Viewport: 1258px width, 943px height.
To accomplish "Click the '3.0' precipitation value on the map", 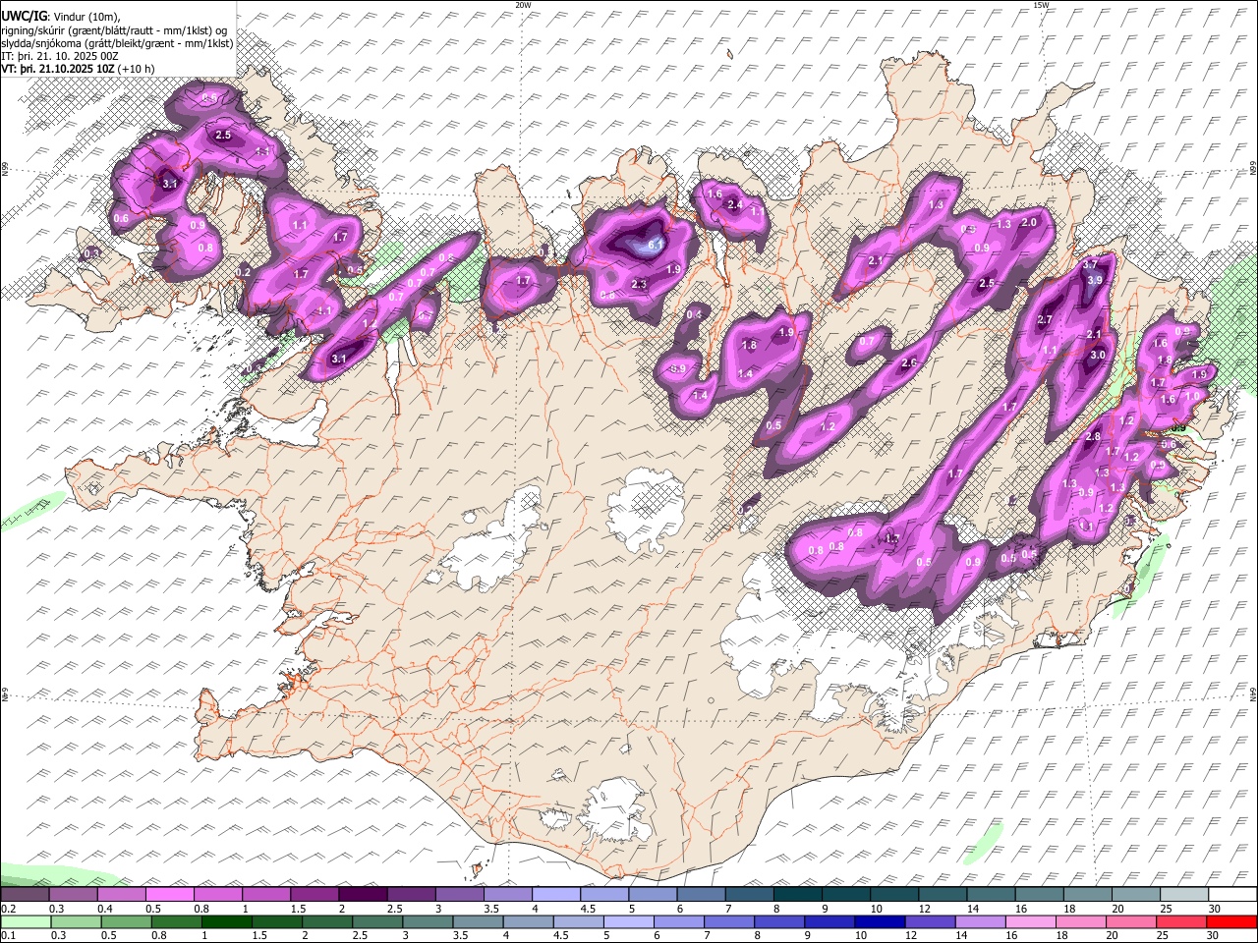I will (1098, 356).
